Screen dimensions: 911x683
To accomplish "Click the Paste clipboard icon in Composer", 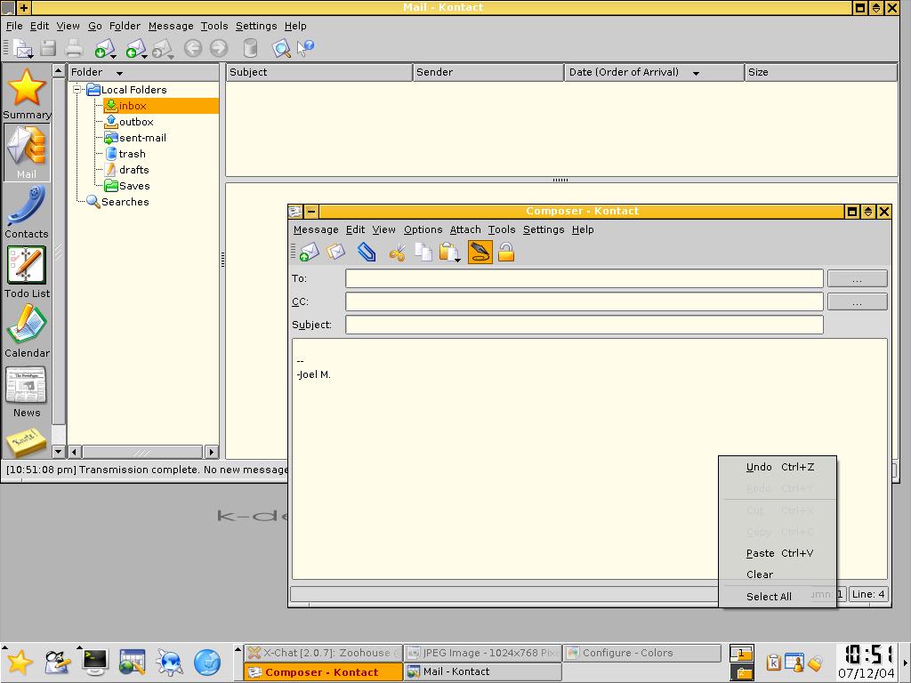I will [447, 252].
